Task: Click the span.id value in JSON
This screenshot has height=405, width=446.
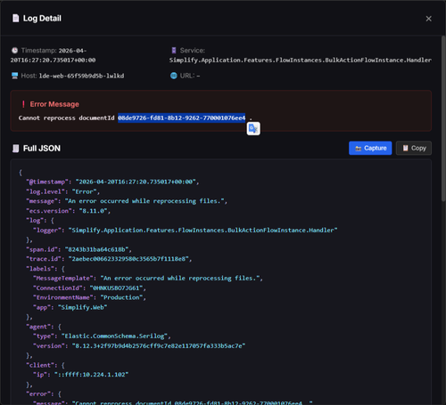Action: click(98, 249)
